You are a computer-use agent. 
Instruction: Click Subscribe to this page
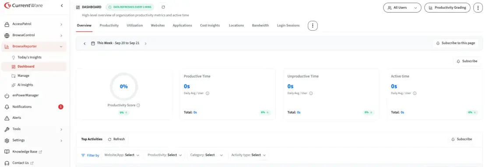456,43
